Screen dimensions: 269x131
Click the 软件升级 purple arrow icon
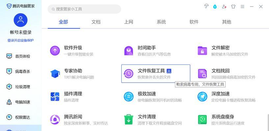point(55,50)
